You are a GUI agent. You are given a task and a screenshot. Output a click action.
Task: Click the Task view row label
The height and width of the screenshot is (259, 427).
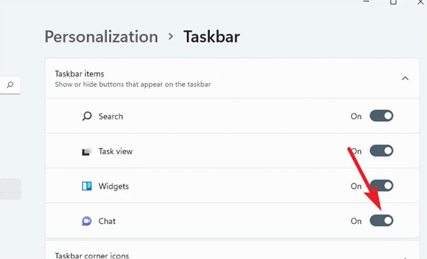coord(115,151)
